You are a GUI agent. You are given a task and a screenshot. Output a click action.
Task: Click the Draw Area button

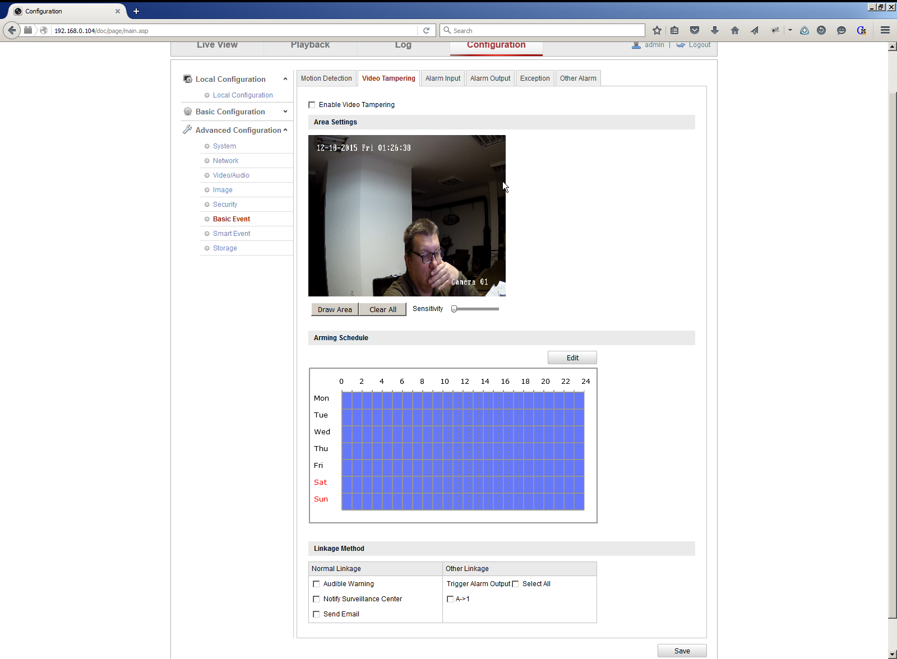[335, 309]
